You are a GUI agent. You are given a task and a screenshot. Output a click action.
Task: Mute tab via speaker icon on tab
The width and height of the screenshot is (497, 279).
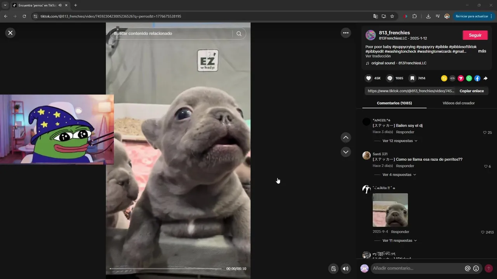pyautogui.click(x=60, y=5)
